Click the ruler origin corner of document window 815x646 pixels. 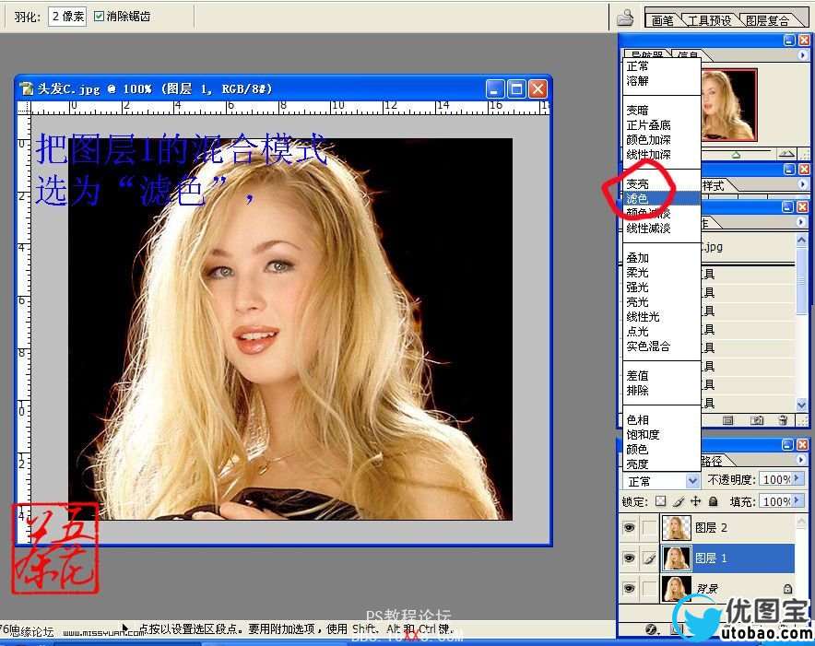[24, 107]
